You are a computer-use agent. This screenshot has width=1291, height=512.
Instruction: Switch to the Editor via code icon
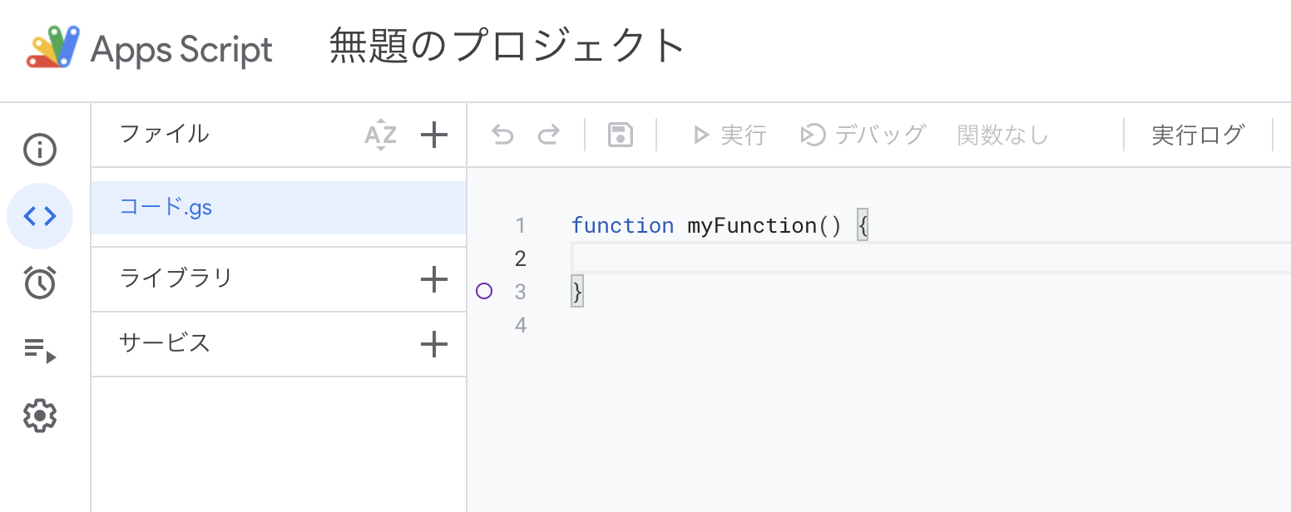point(40,216)
